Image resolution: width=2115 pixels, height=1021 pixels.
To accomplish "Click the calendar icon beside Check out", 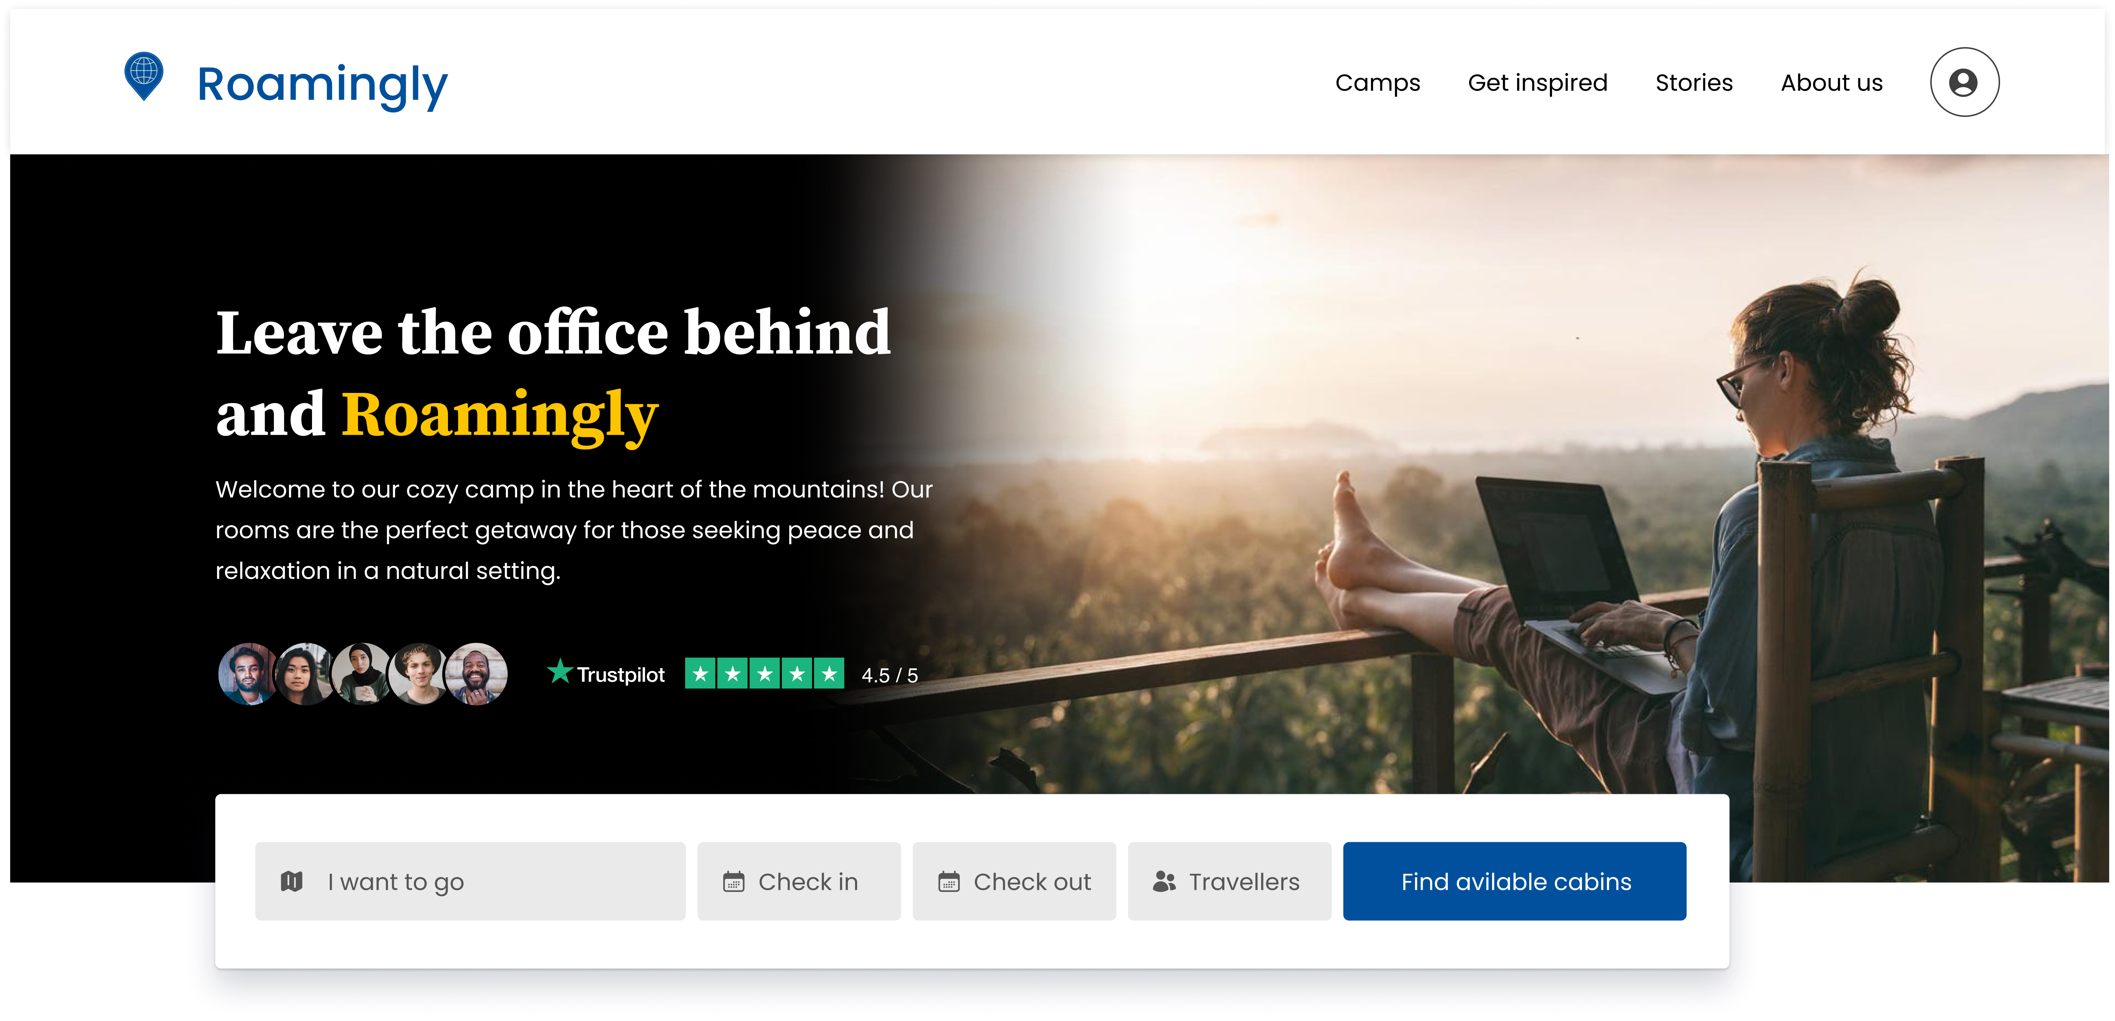I will coord(948,882).
